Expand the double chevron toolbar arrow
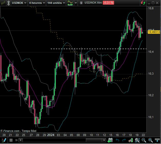This screenshot has height=144, width=161. [x=16, y=140]
